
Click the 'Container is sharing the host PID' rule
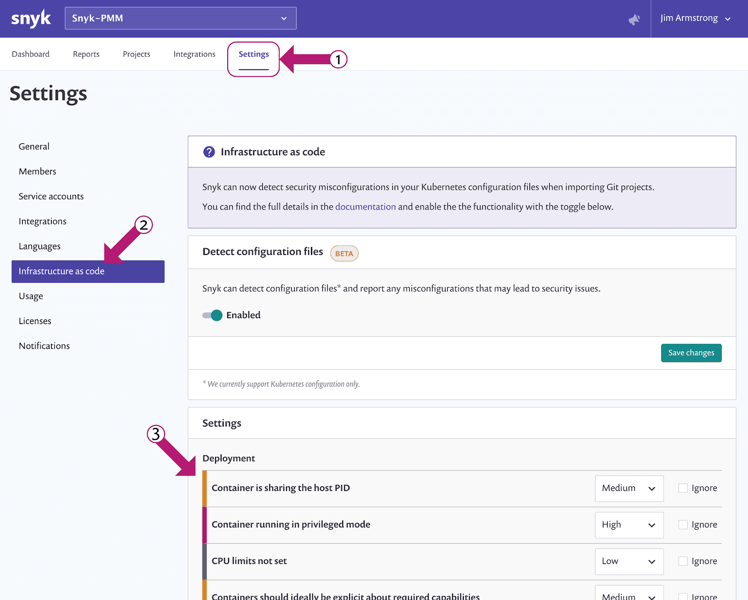pos(281,488)
